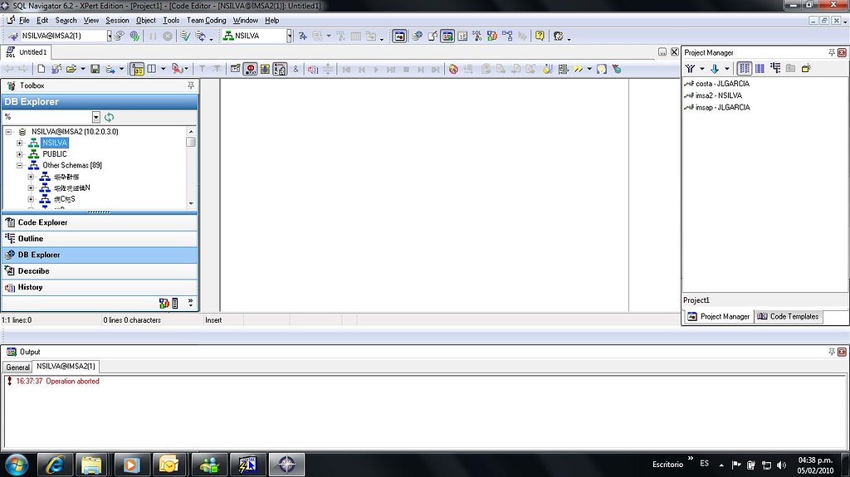Viewport: 850px width, 477px height.
Task: Open the File menu
Action: 24,20
